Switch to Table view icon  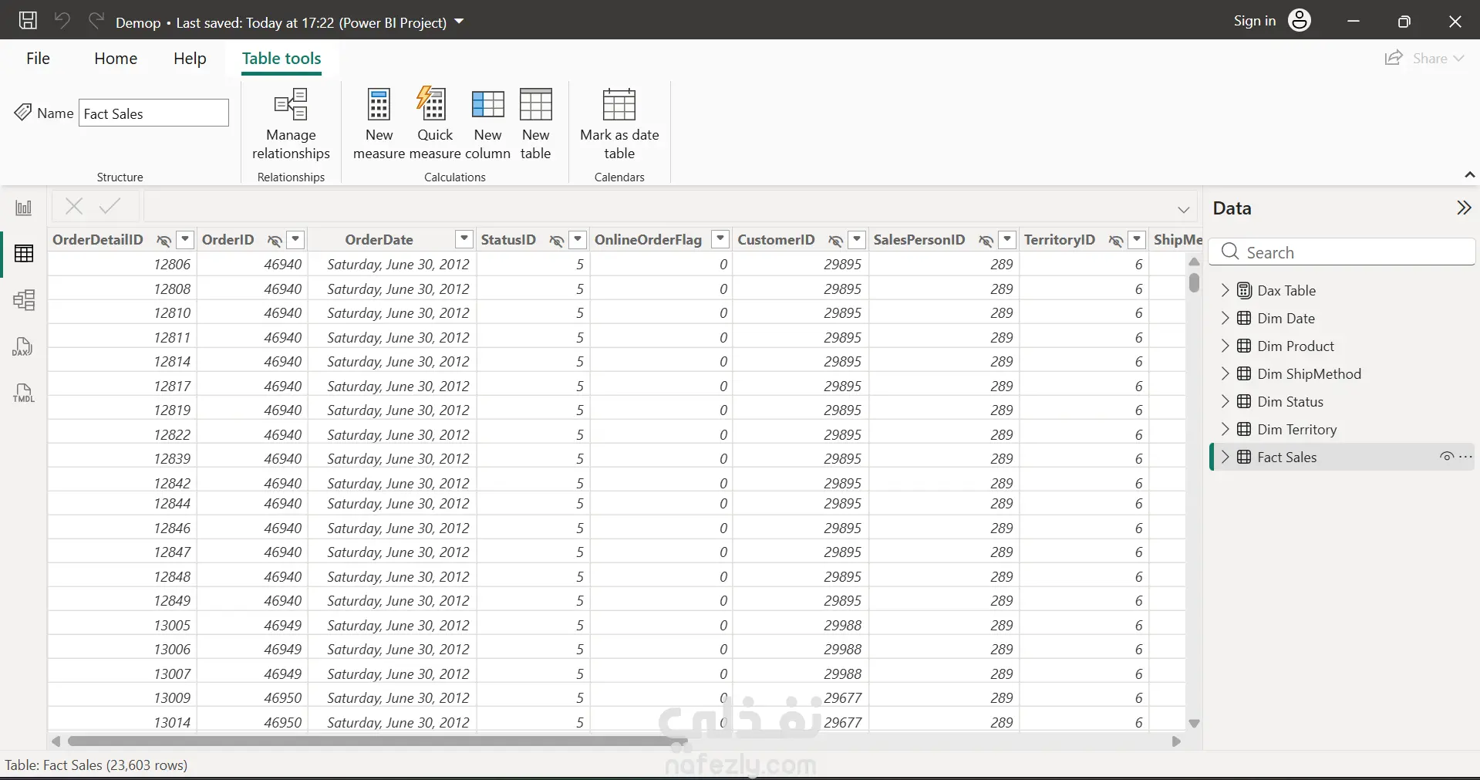point(24,254)
